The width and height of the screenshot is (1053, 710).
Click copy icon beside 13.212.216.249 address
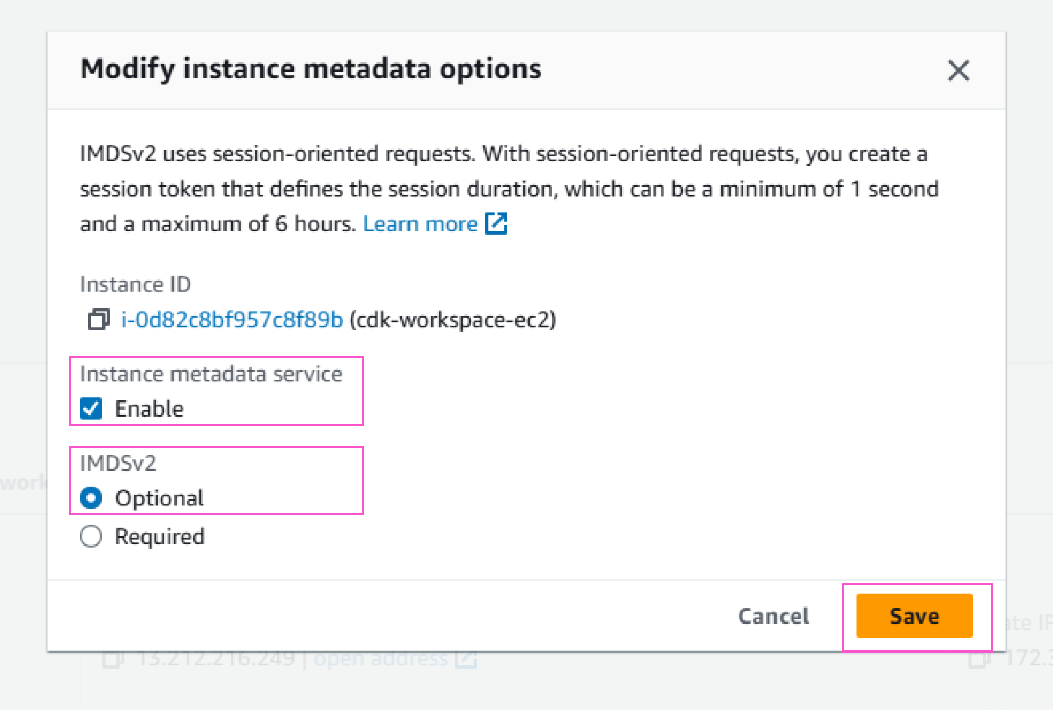tap(113, 659)
